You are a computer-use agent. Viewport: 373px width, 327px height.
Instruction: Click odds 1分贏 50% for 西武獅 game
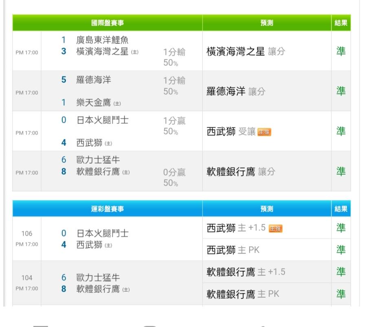pyautogui.click(x=174, y=126)
